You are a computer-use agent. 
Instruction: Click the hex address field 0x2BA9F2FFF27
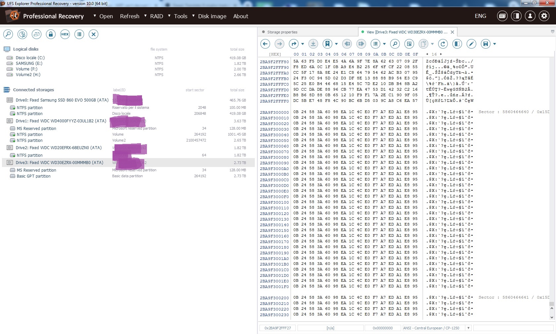[x=278, y=328]
